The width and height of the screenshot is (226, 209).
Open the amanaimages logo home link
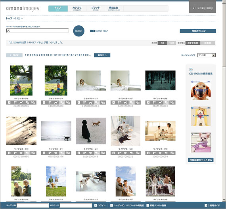click(23, 8)
